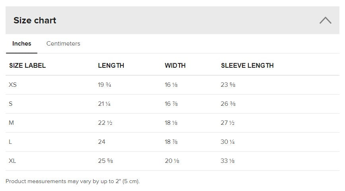The width and height of the screenshot is (345, 191).
Task: Select the XL size row label
Action: tap(12, 161)
